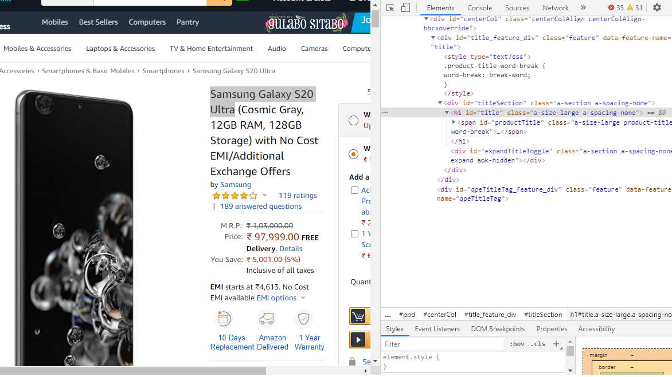
Task: Click the page vertical scrollbar thumb
Action: tap(375, 19)
